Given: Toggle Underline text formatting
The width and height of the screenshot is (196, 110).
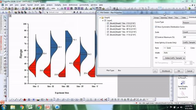Looking at the screenshot, I should pyautogui.click(x=81, y=12).
